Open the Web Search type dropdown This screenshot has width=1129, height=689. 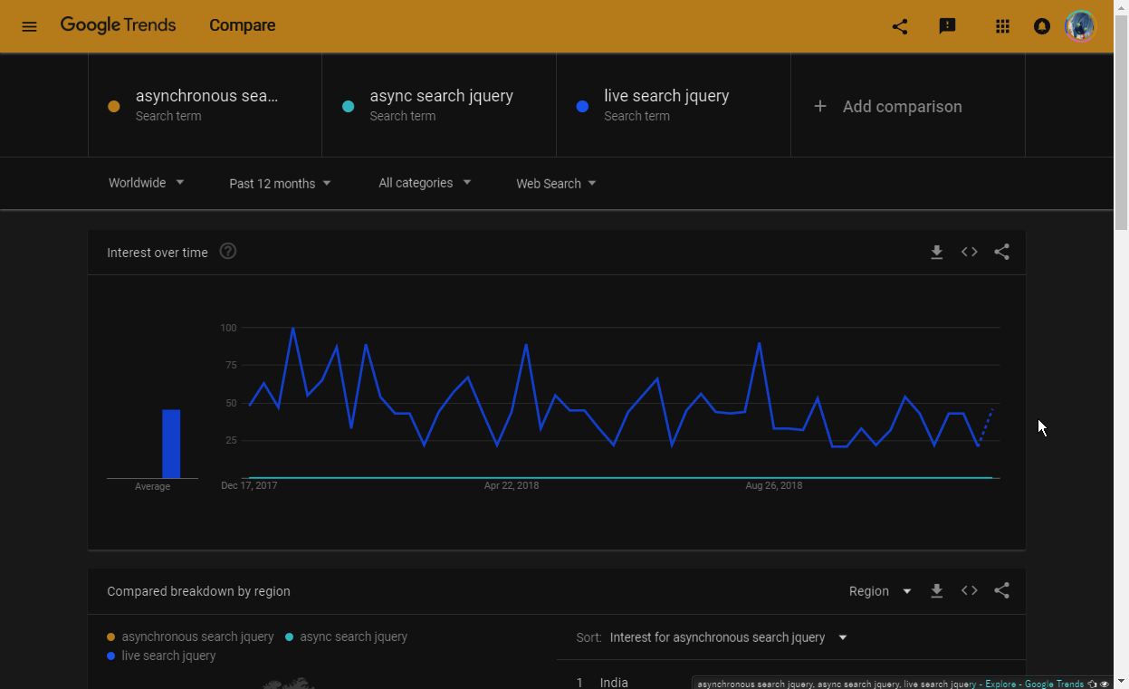[556, 184]
